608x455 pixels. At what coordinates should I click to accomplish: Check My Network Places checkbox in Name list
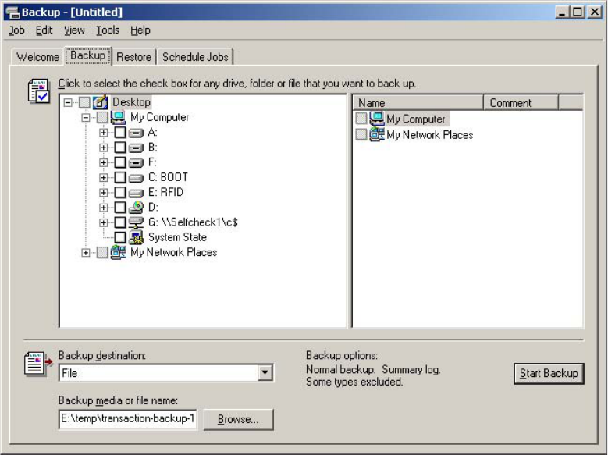(x=361, y=134)
